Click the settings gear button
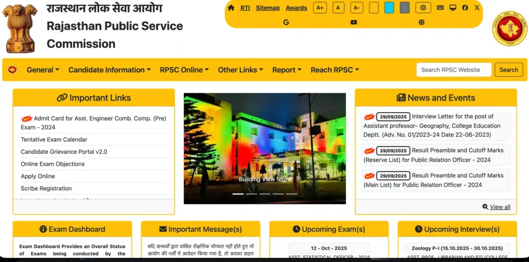Viewport: 529px width, 262px height. [x=423, y=8]
